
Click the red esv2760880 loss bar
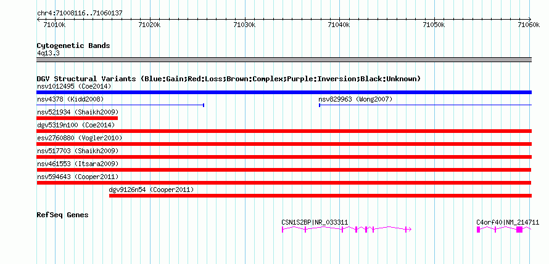coord(284,144)
